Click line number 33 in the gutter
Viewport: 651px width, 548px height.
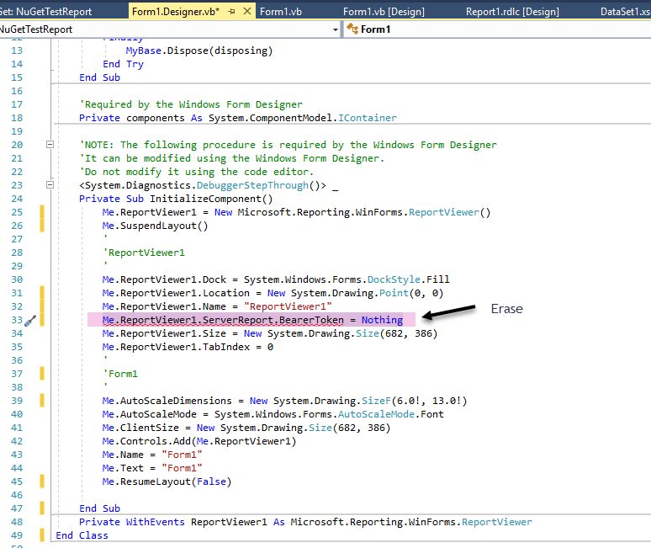[x=17, y=320]
